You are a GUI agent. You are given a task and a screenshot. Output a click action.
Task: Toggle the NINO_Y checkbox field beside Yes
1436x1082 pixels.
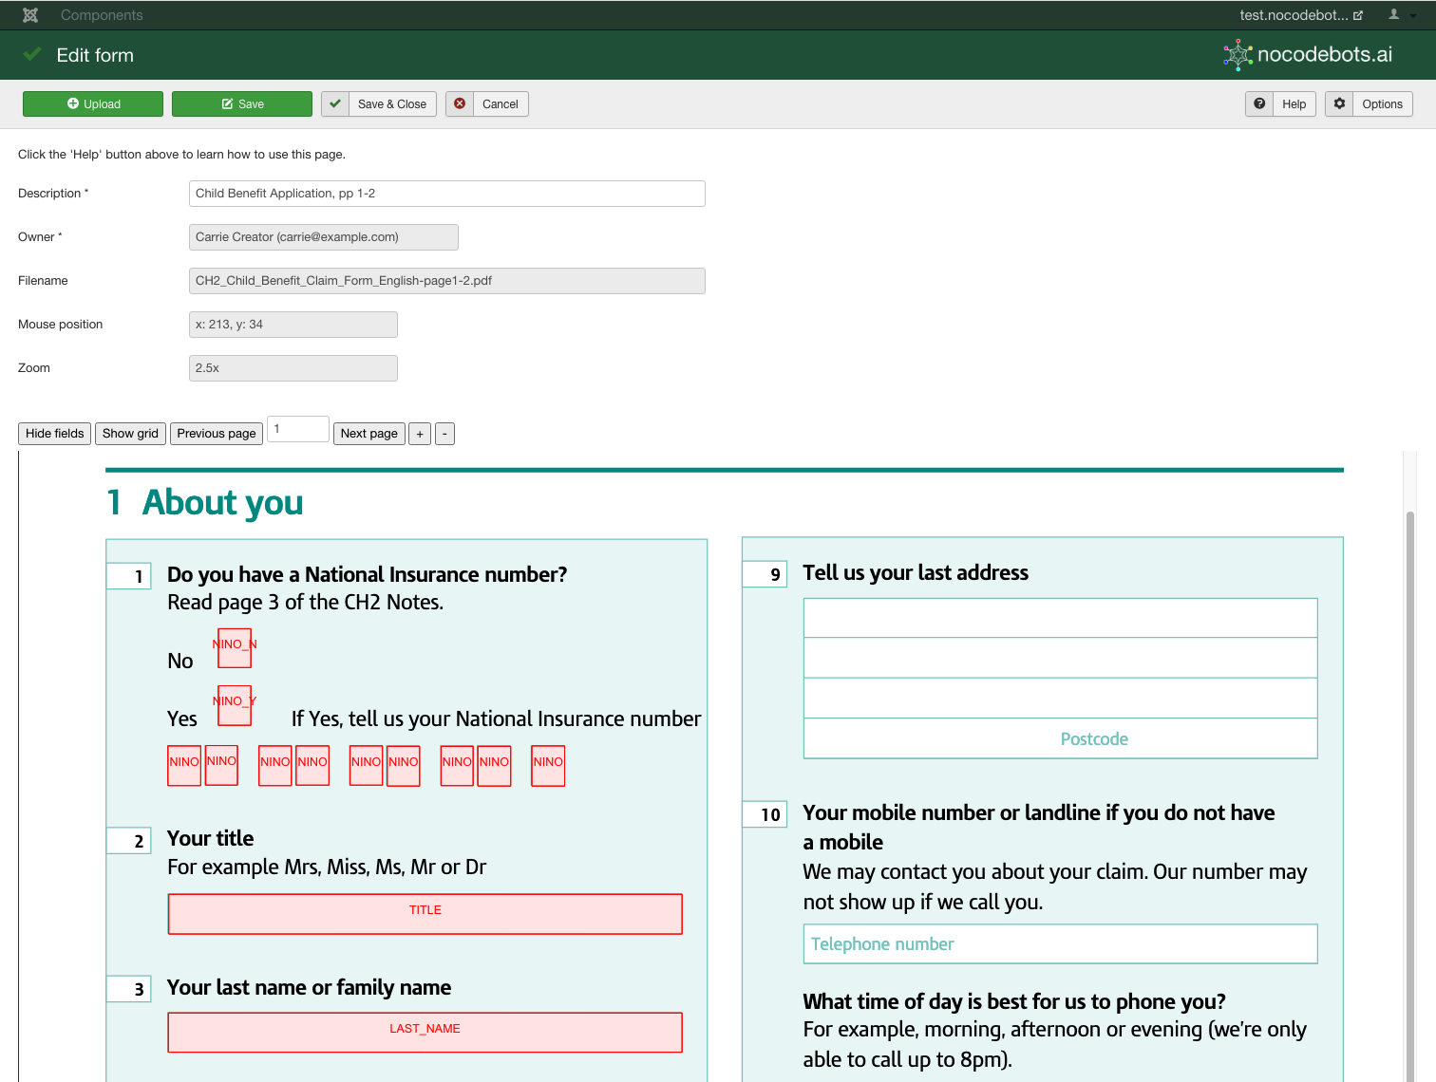tap(235, 705)
